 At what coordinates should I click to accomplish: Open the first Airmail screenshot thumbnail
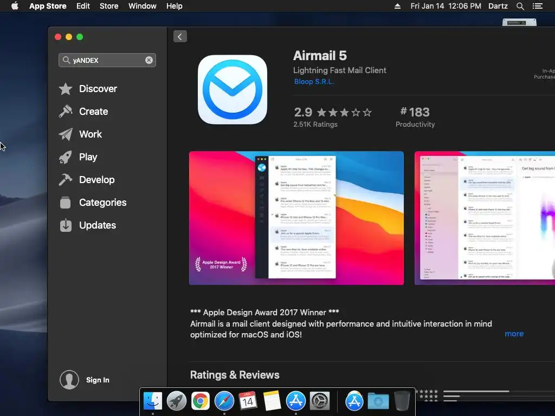(x=296, y=218)
